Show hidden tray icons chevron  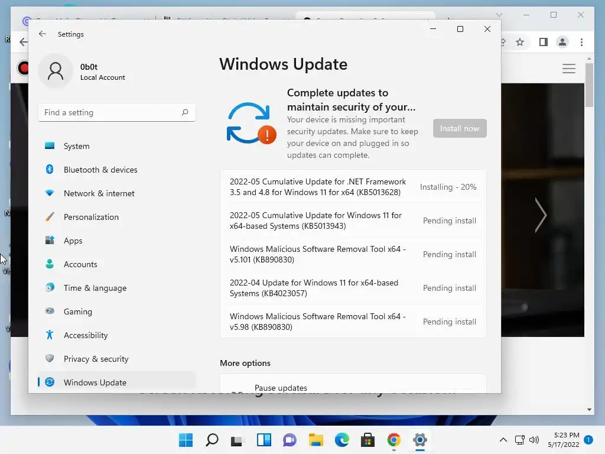click(x=503, y=440)
